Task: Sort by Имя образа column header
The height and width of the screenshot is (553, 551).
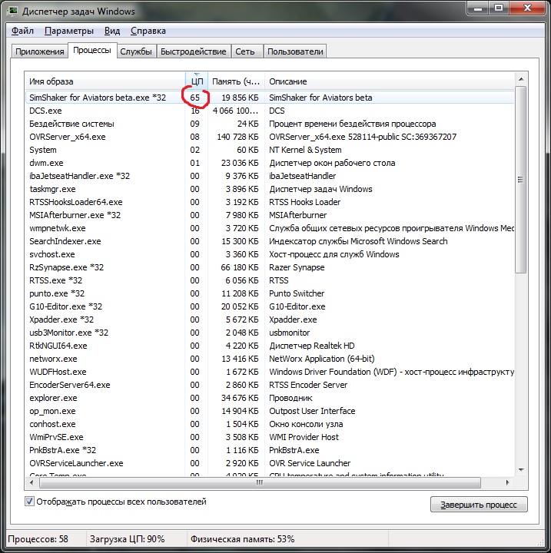Action: (105, 81)
